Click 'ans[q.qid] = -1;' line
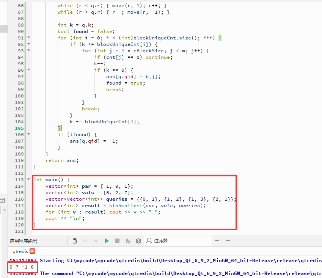The height and width of the screenshot is (278, 322). 94,141
